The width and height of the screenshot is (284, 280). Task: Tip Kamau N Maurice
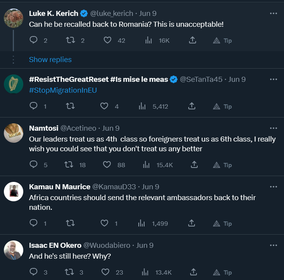click(222, 223)
